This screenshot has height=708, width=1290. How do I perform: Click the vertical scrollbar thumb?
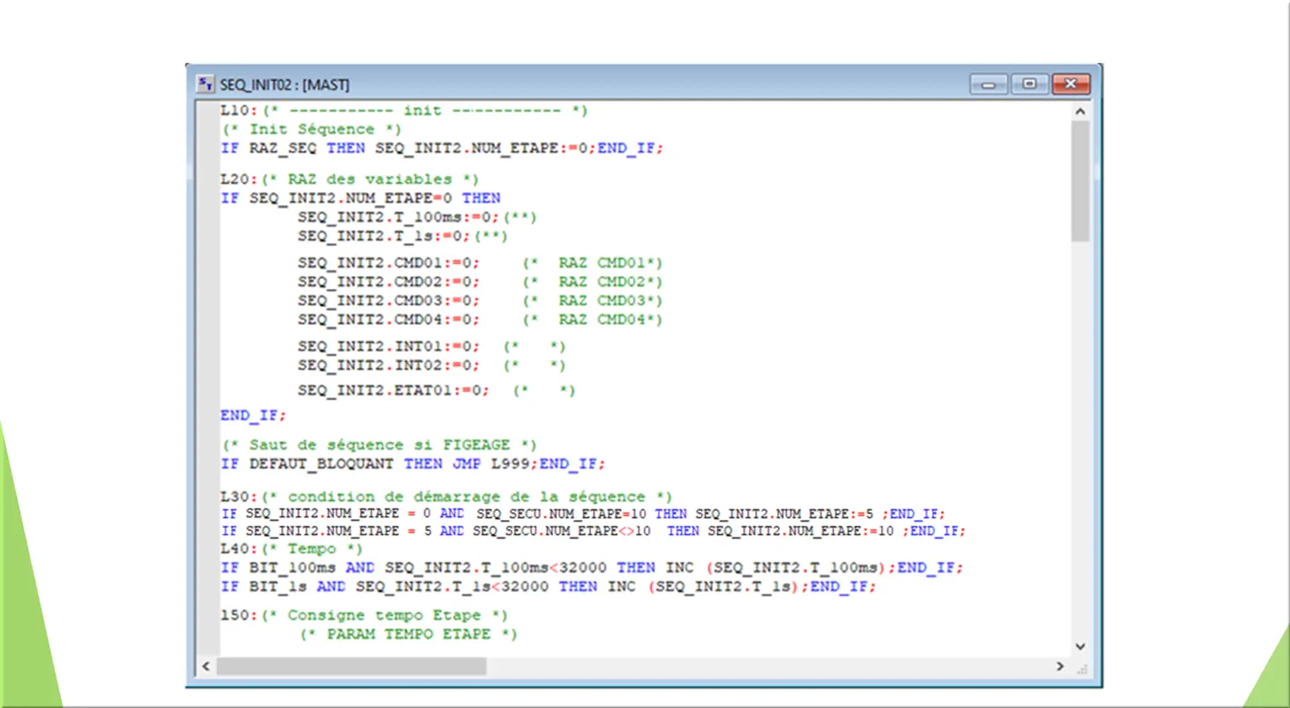1080,181
